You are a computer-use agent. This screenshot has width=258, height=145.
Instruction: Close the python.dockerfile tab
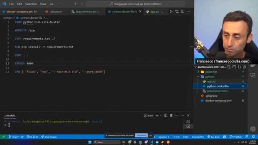140,12
